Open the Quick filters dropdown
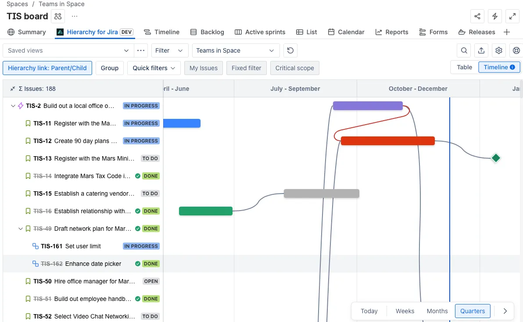Image resolution: width=523 pixels, height=322 pixels. pos(154,68)
